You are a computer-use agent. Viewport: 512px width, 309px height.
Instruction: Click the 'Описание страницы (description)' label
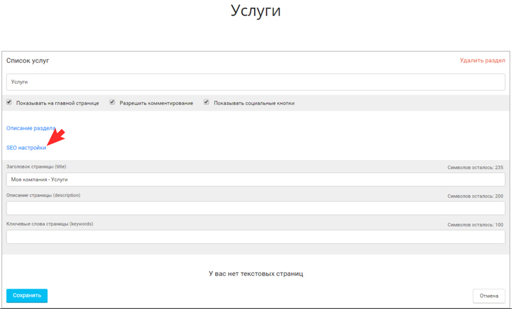point(43,196)
